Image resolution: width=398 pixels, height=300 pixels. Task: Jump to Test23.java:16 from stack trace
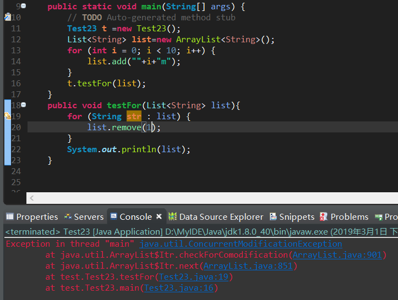pos(179,288)
